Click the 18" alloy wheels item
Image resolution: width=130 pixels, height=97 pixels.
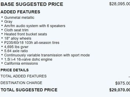point(18,38)
